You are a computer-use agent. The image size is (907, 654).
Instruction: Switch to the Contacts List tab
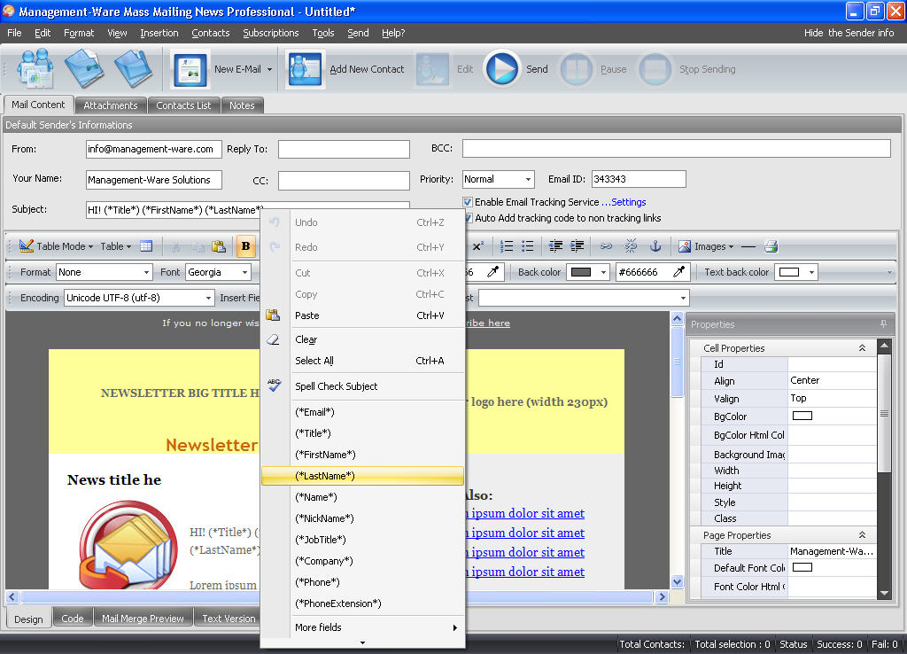point(183,105)
